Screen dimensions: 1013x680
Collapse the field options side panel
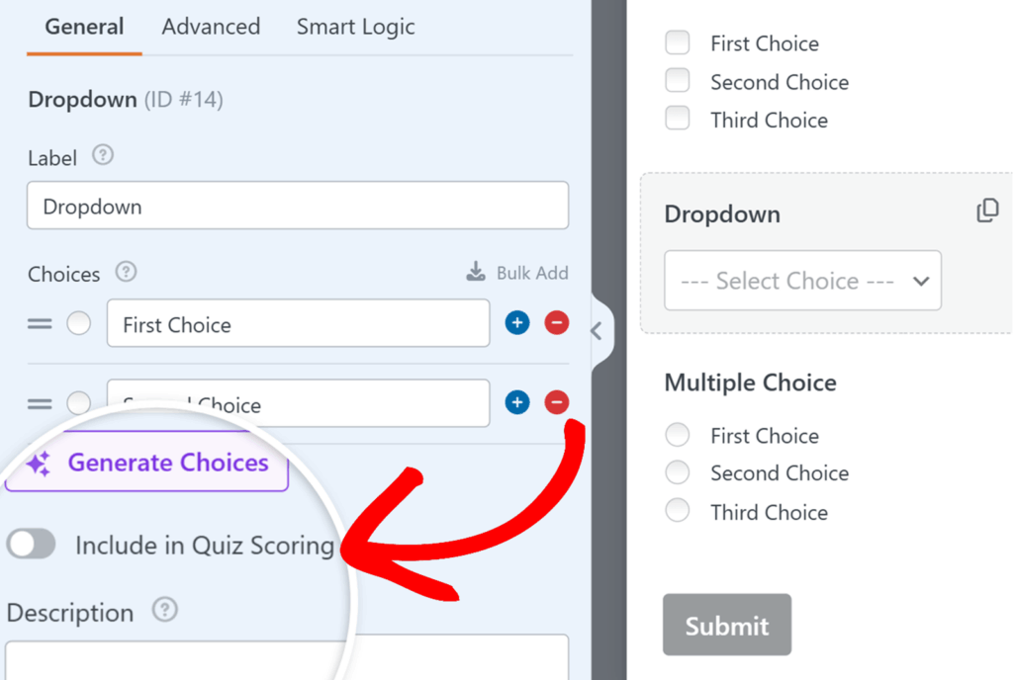coord(597,332)
